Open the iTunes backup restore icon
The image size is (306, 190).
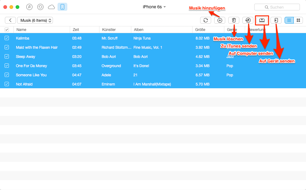(40, 7)
